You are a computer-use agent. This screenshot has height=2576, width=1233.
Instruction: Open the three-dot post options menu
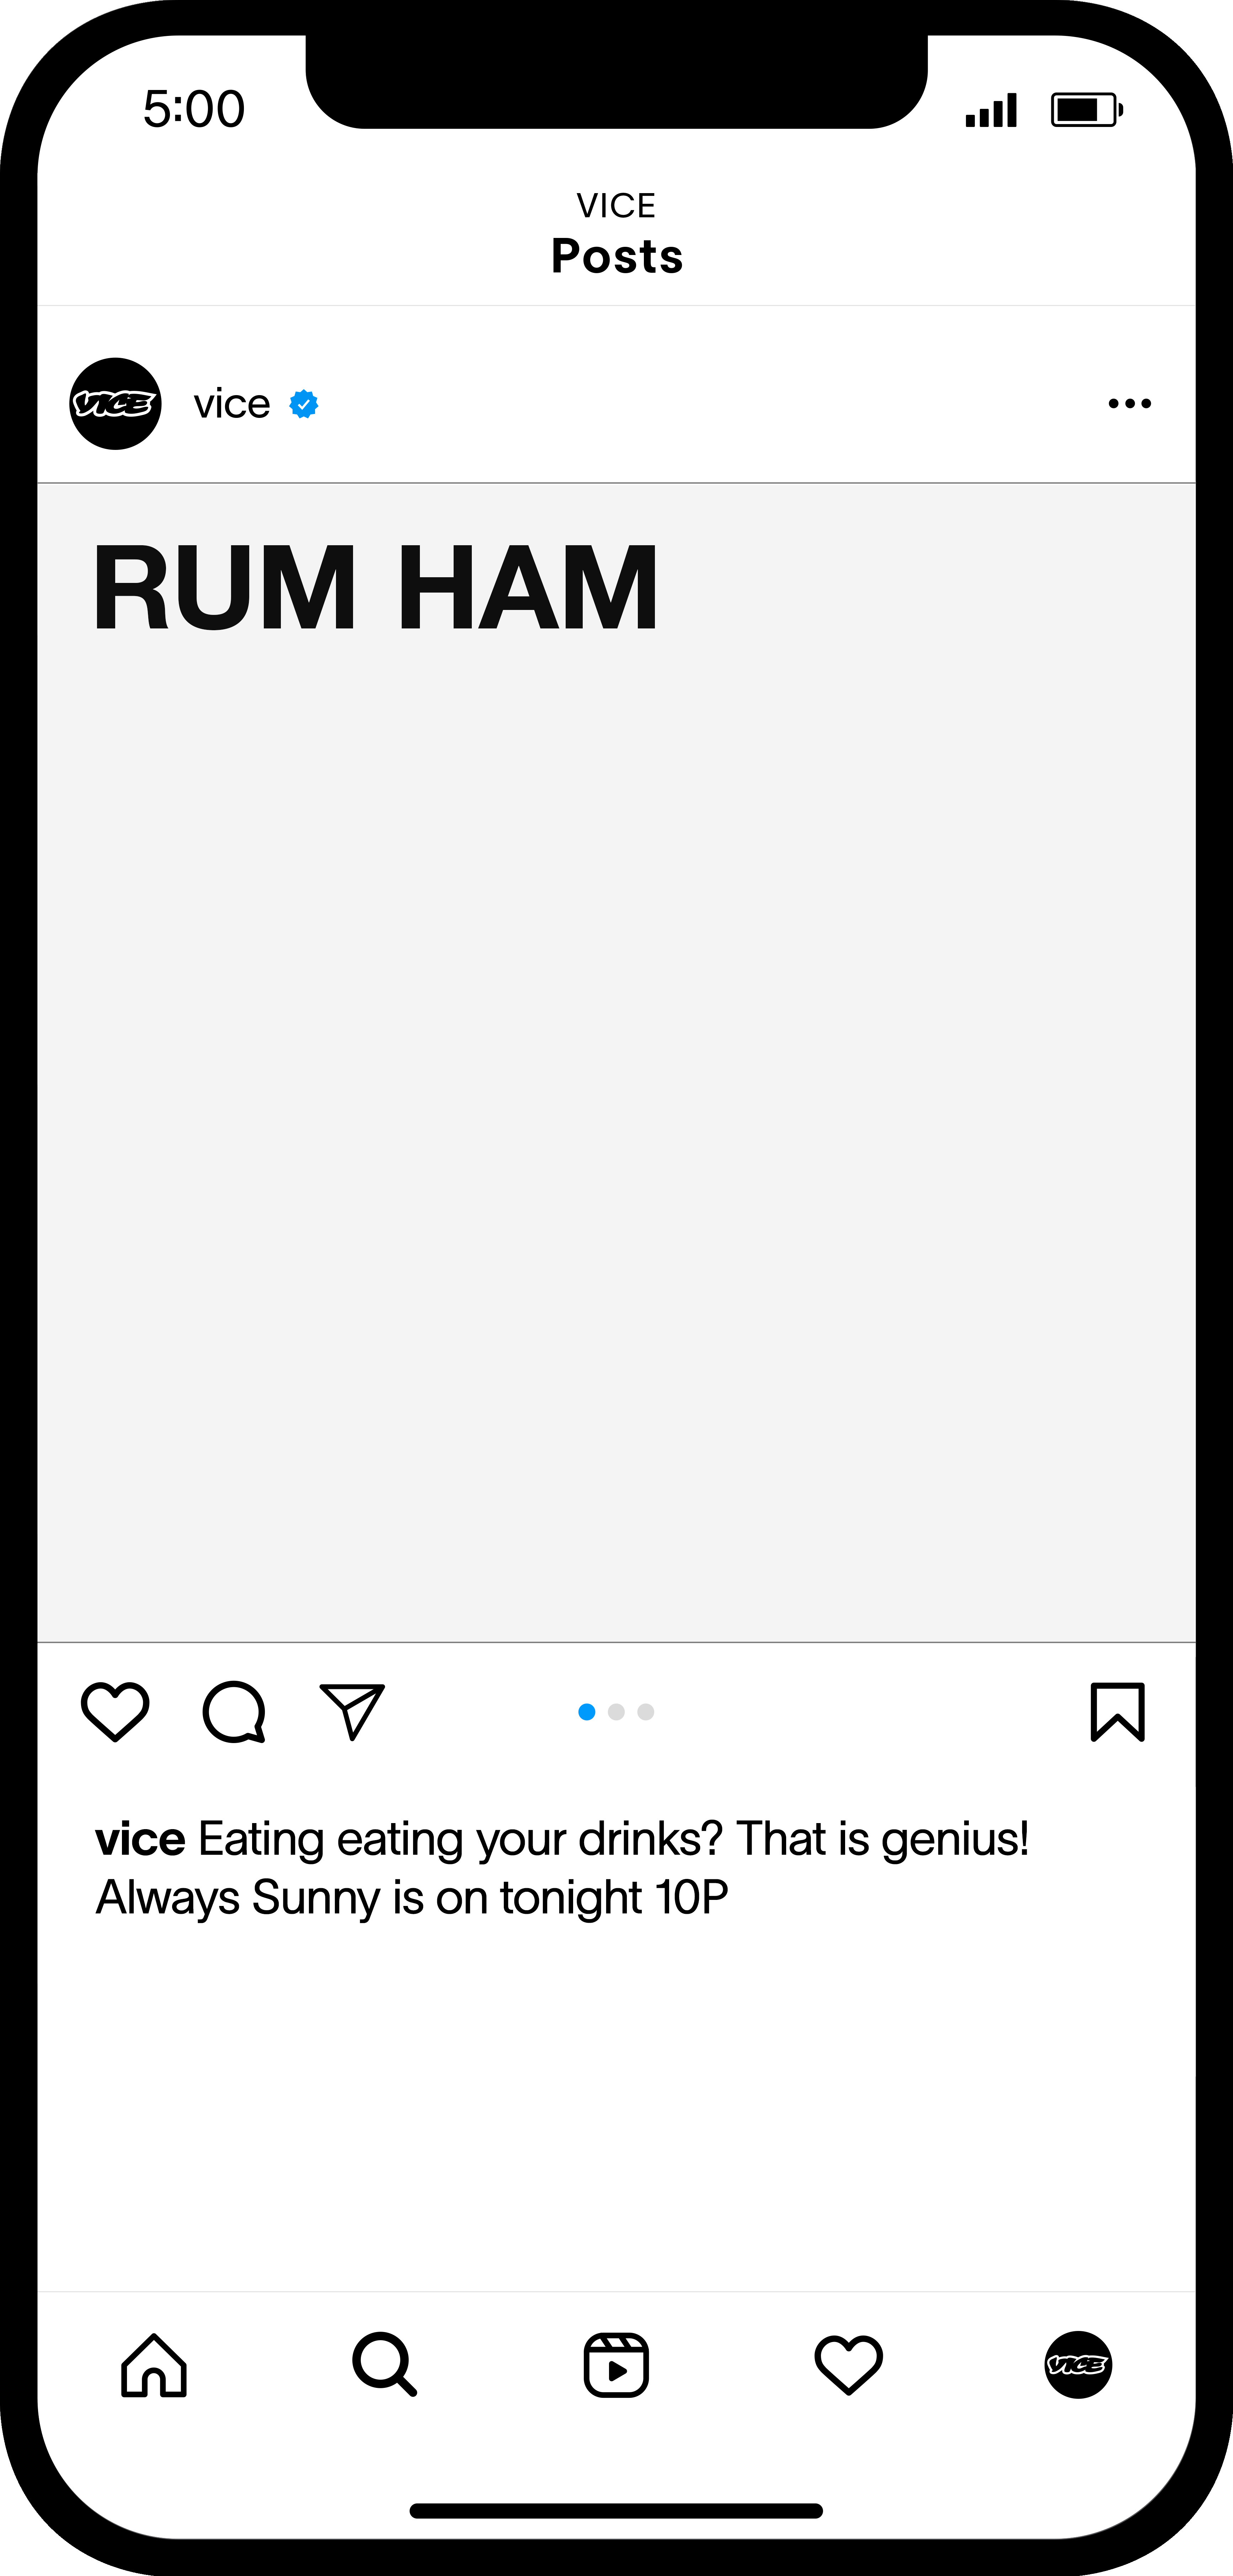pos(1129,404)
